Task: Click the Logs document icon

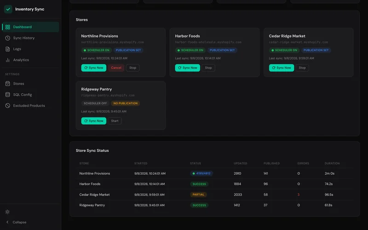Action: pyautogui.click(x=7, y=49)
